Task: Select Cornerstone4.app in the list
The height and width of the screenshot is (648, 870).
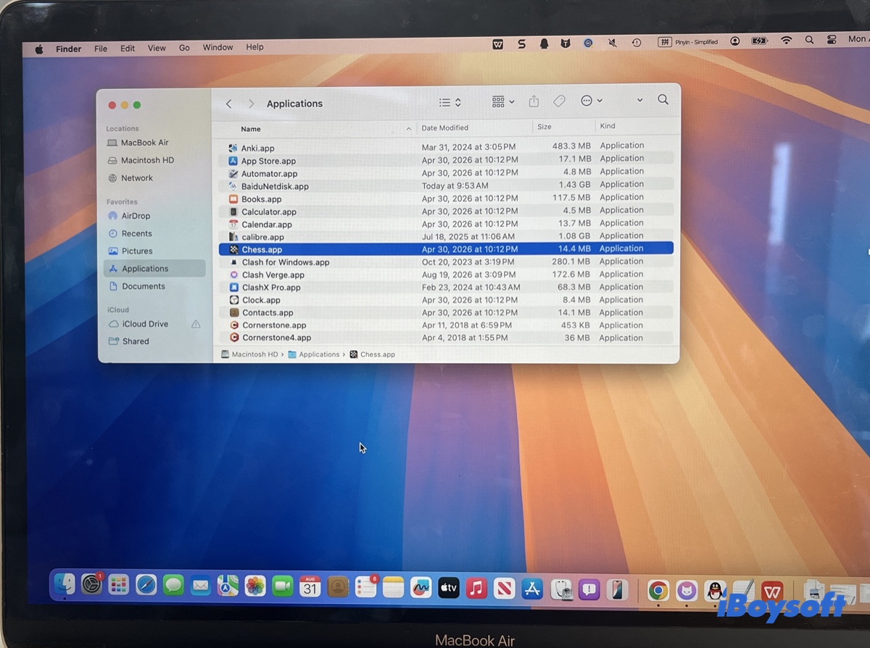Action: click(446, 337)
